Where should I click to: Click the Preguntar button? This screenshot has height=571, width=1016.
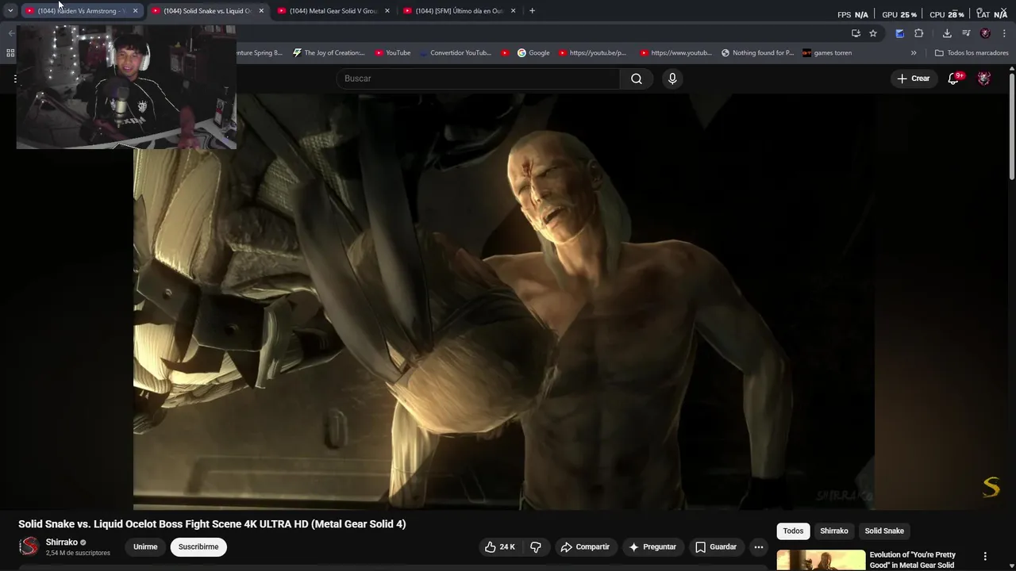click(x=652, y=547)
